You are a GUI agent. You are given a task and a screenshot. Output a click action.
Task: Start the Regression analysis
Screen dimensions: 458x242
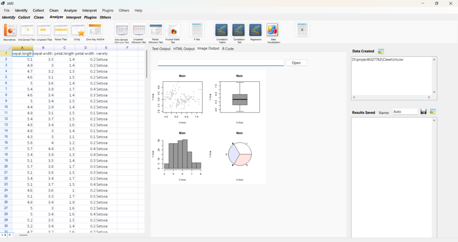pos(255,30)
